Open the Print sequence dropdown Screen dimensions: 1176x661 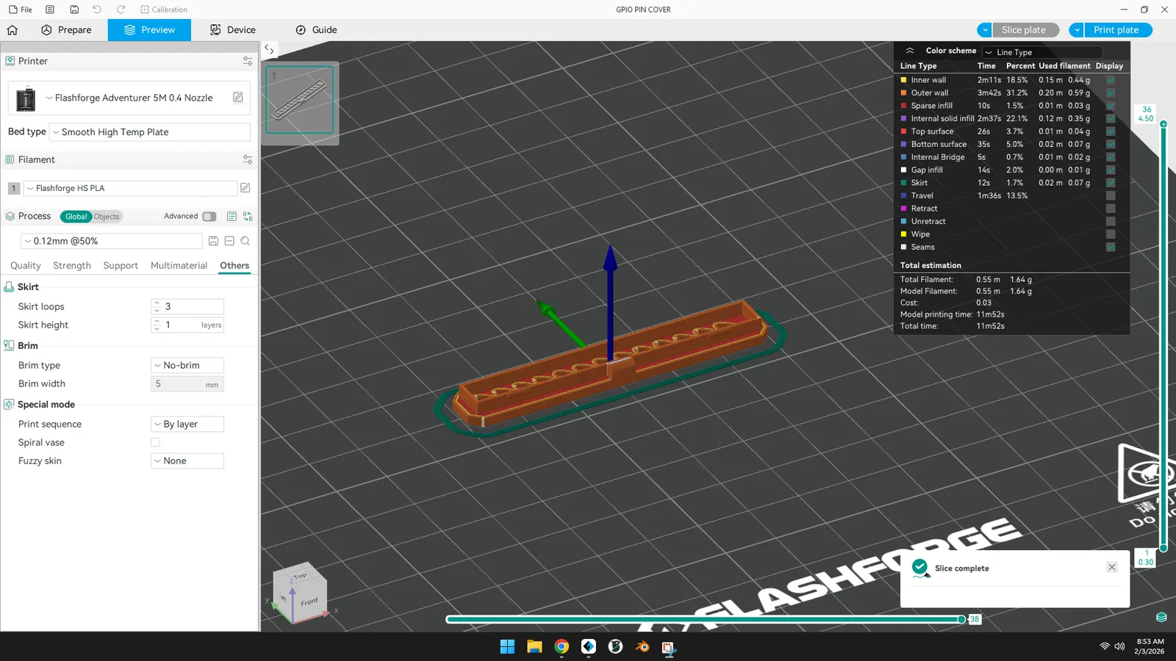[x=187, y=425]
